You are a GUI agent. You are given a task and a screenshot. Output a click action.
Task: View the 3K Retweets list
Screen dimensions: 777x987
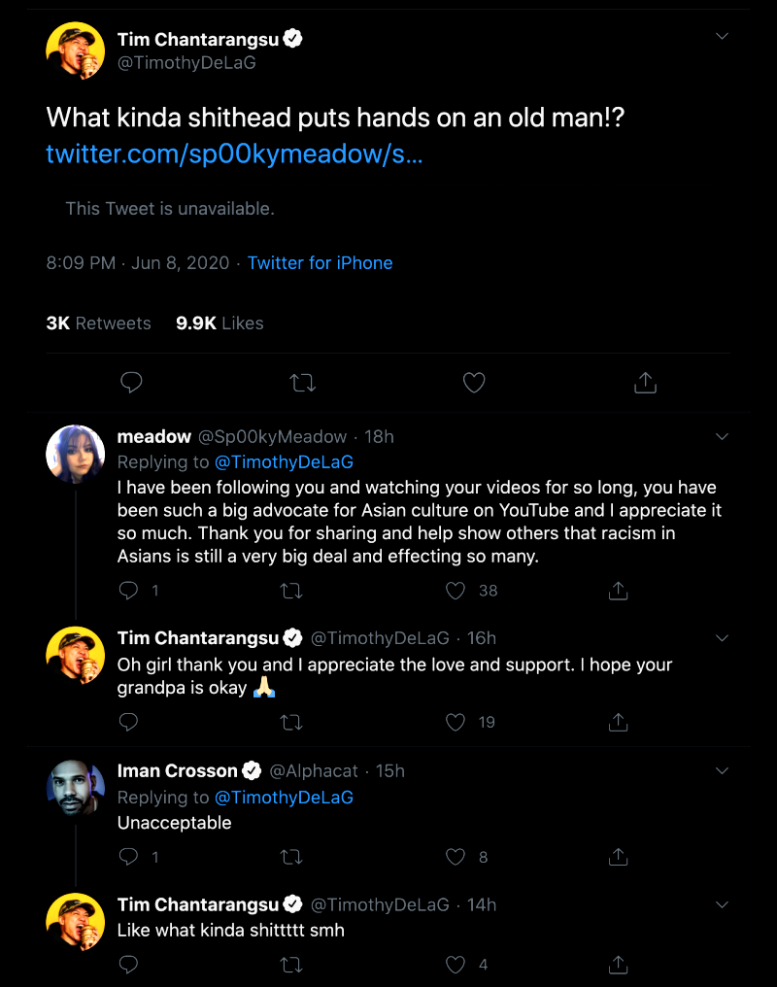click(98, 323)
